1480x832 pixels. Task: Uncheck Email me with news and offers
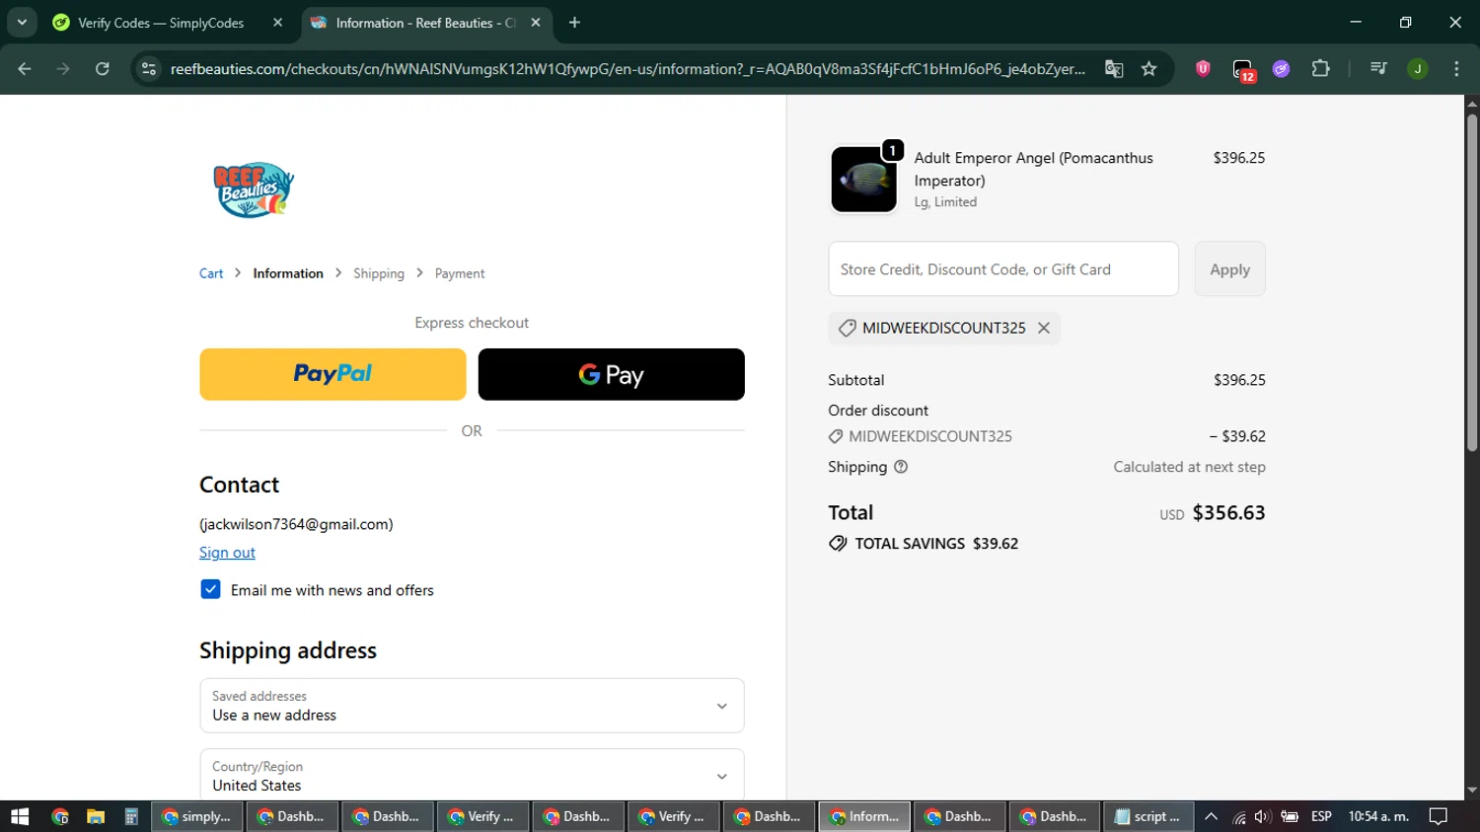pos(210,589)
